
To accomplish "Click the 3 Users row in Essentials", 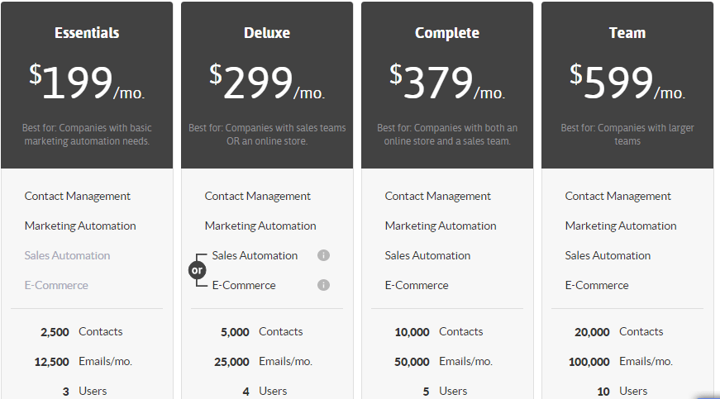I will click(84, 392).
